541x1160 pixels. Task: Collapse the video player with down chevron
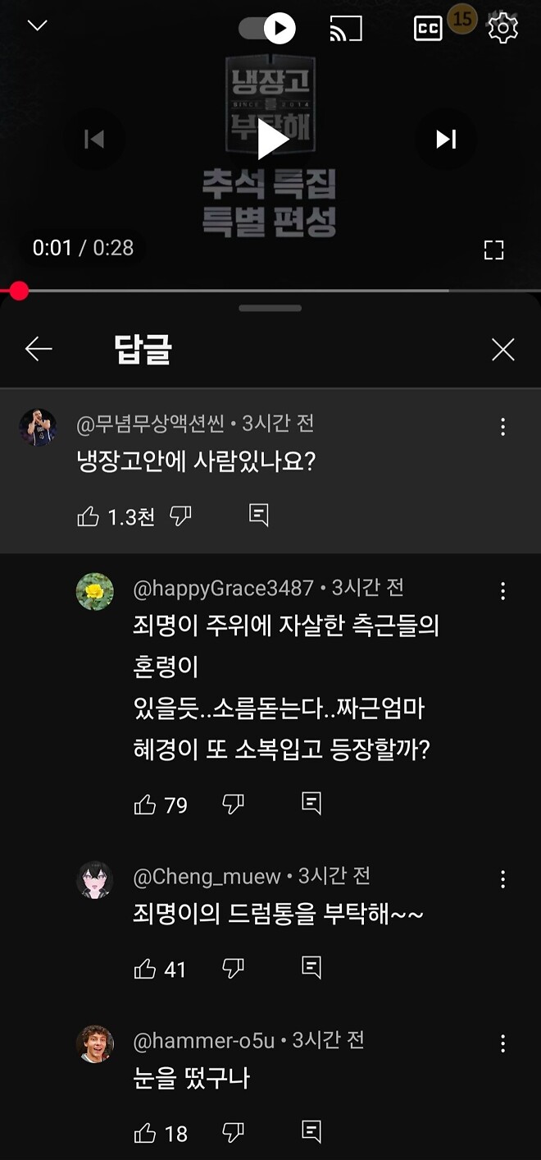click(x=36, y=25)
